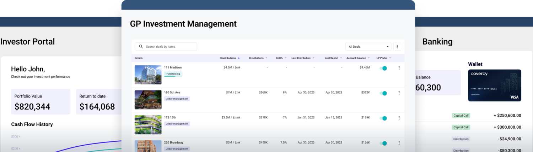Click the 7.5% CoC value
The image size is (533, 152).
(x=284, y=143)
